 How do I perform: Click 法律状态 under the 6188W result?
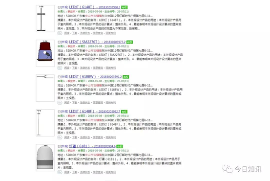point(85,103)
